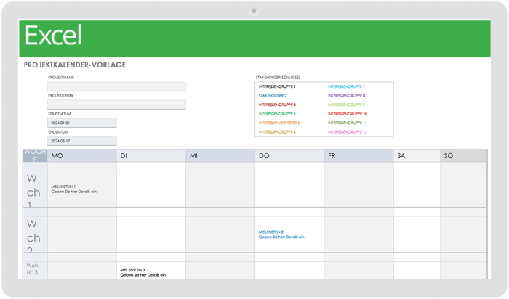Click the Wch Nr. 3 row label
The width and height of the screenshot is (509, 299).
[35, 269]
